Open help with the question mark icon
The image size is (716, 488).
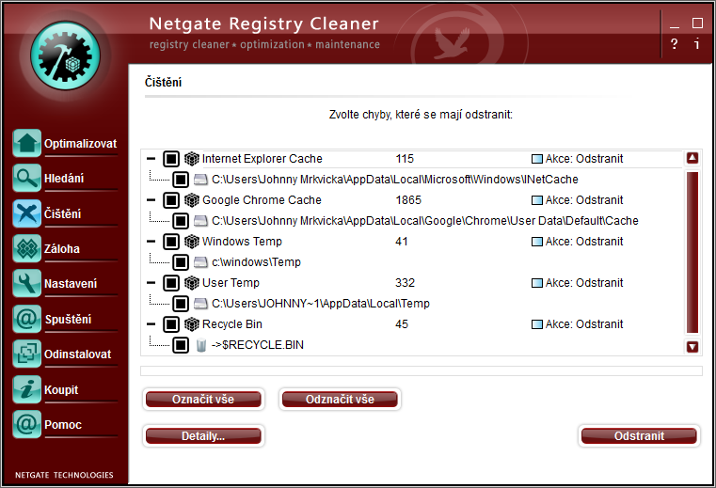(674, 44)
